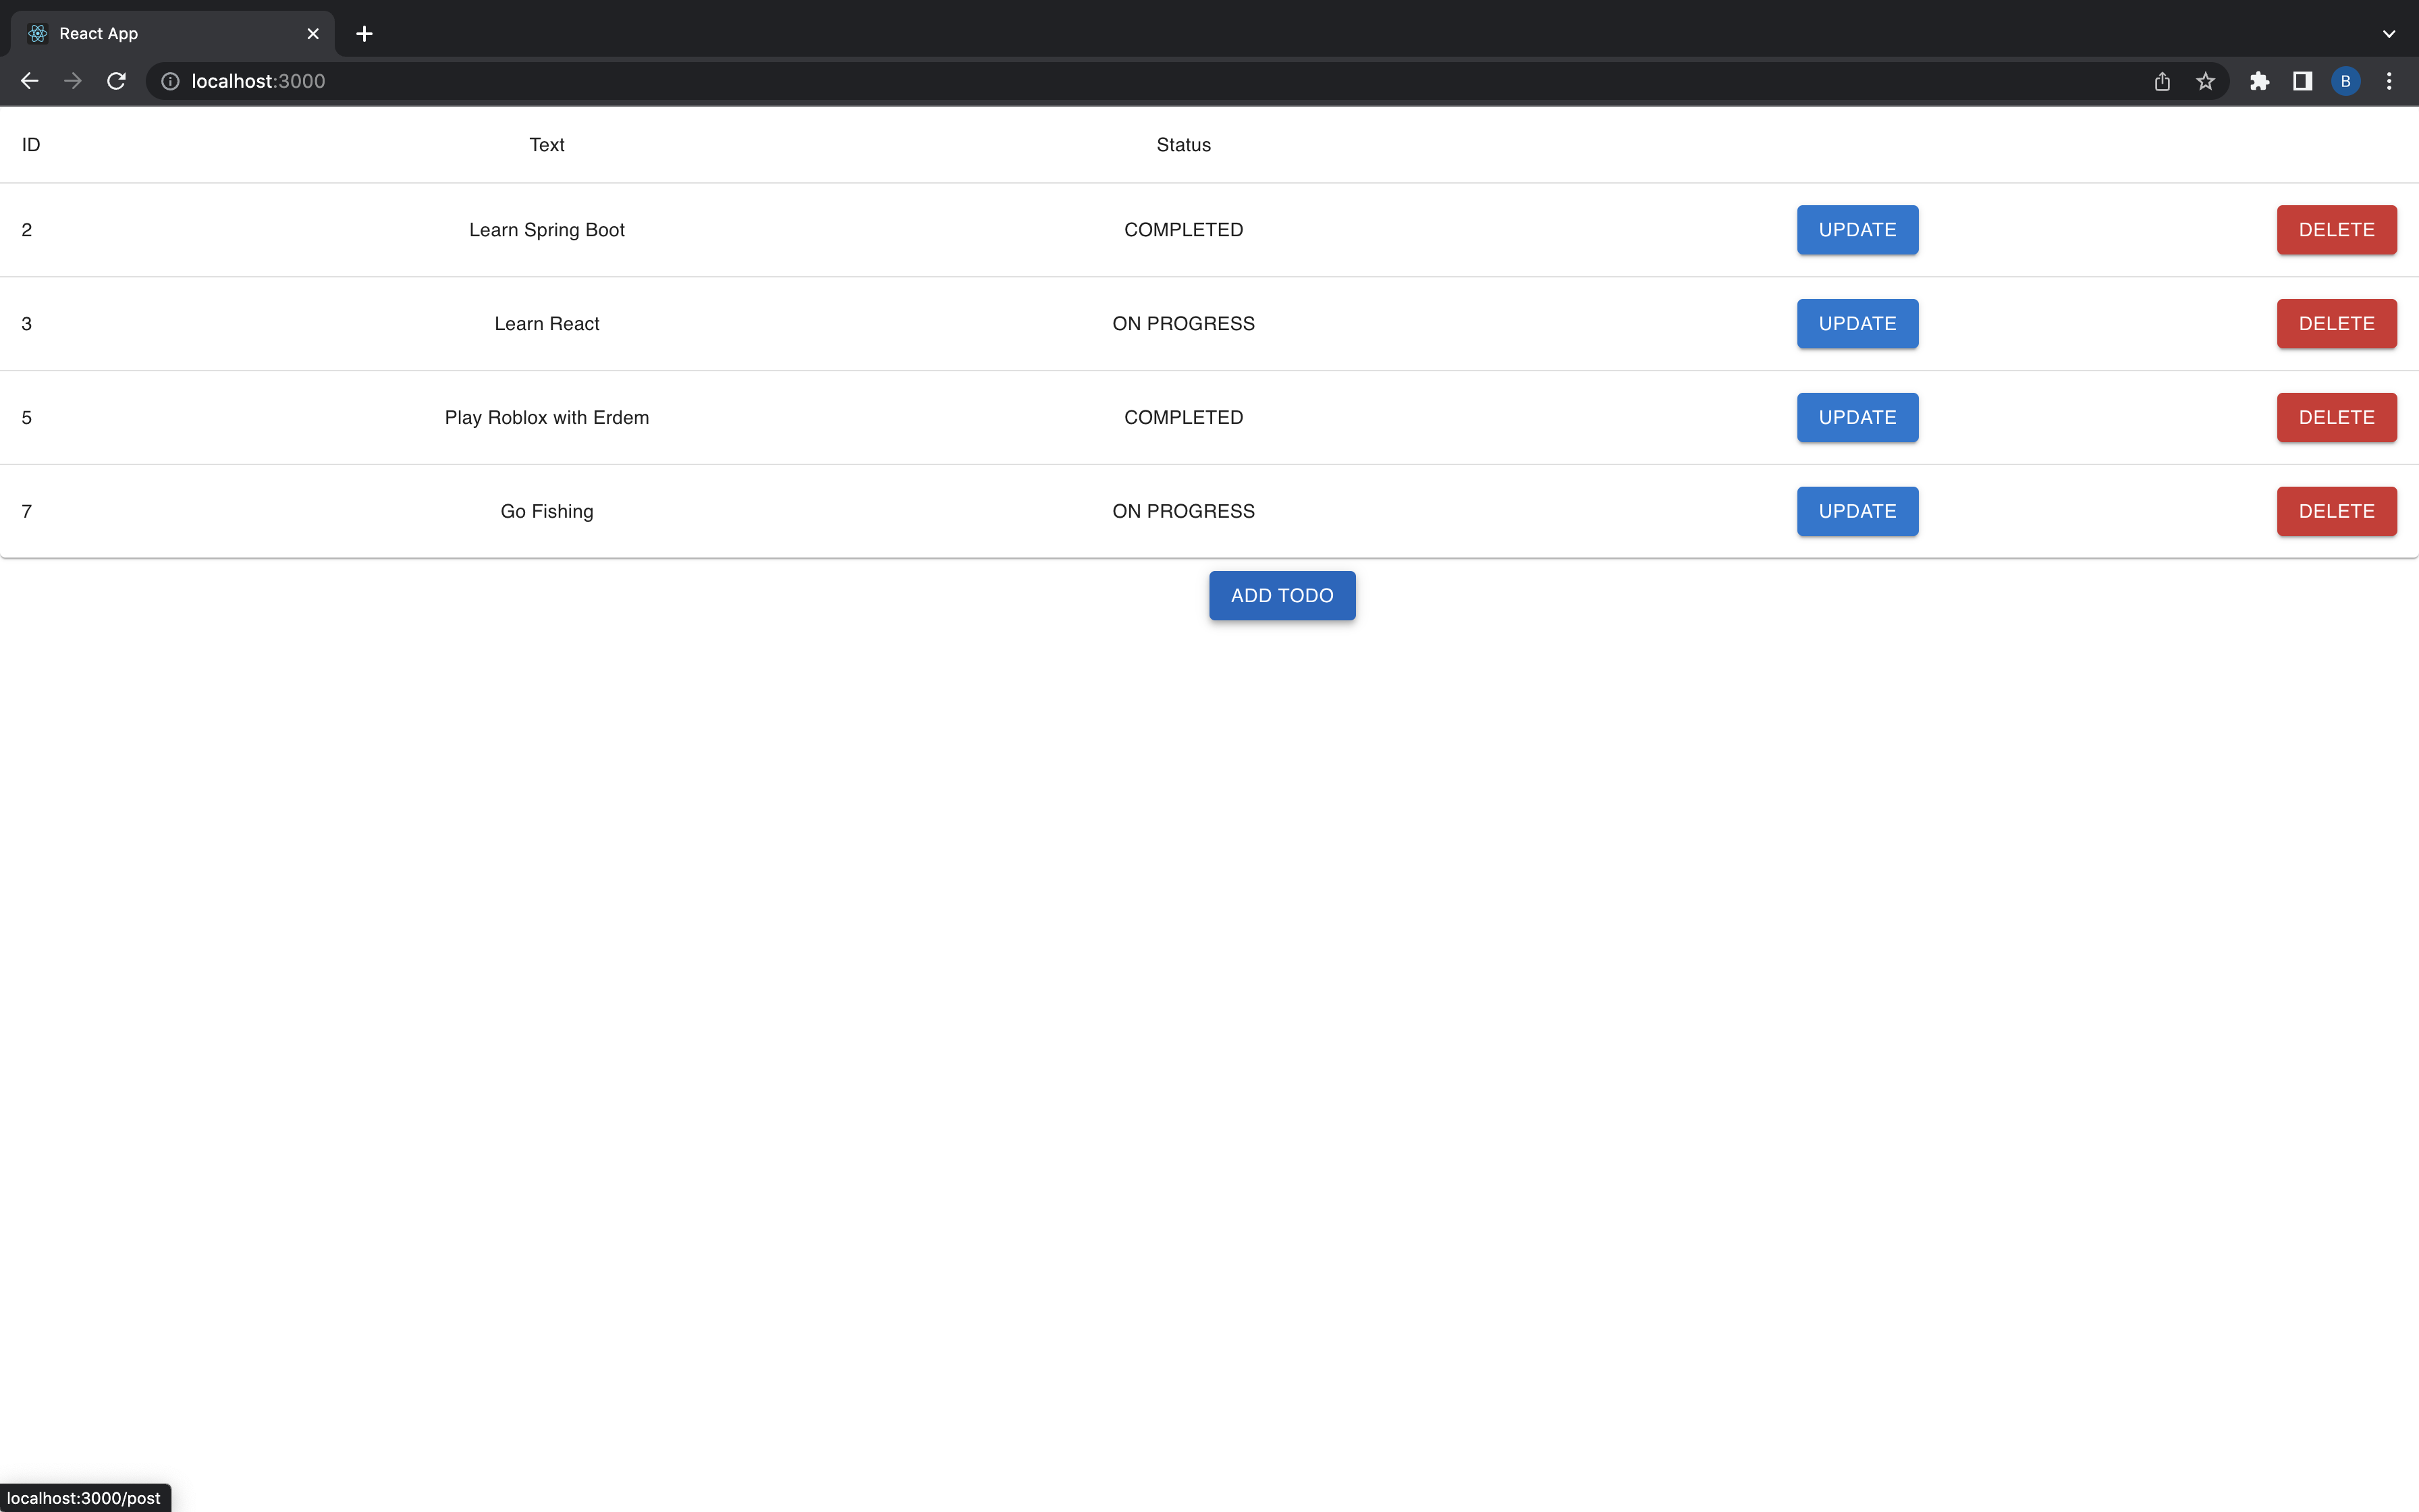Screen dimensions: 2419x1512
Task: Close the React App tab
Action: point(313,33)
